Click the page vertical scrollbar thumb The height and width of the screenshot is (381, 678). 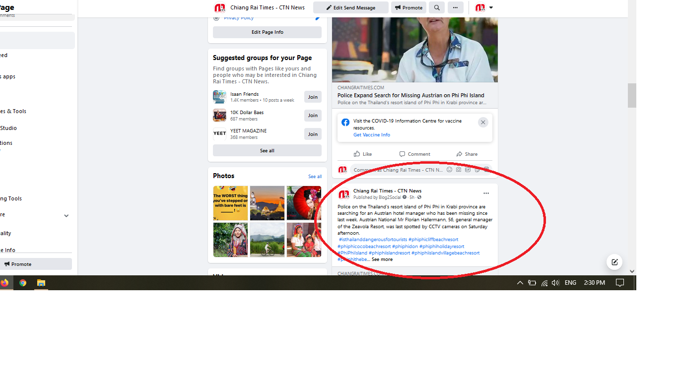[632, 95]
